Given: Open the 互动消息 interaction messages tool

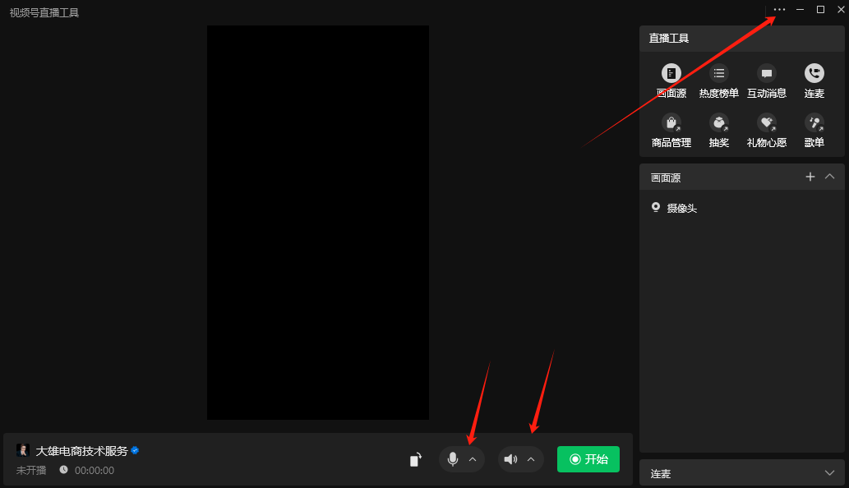Looking at the screenshot, I should [766, 80].
